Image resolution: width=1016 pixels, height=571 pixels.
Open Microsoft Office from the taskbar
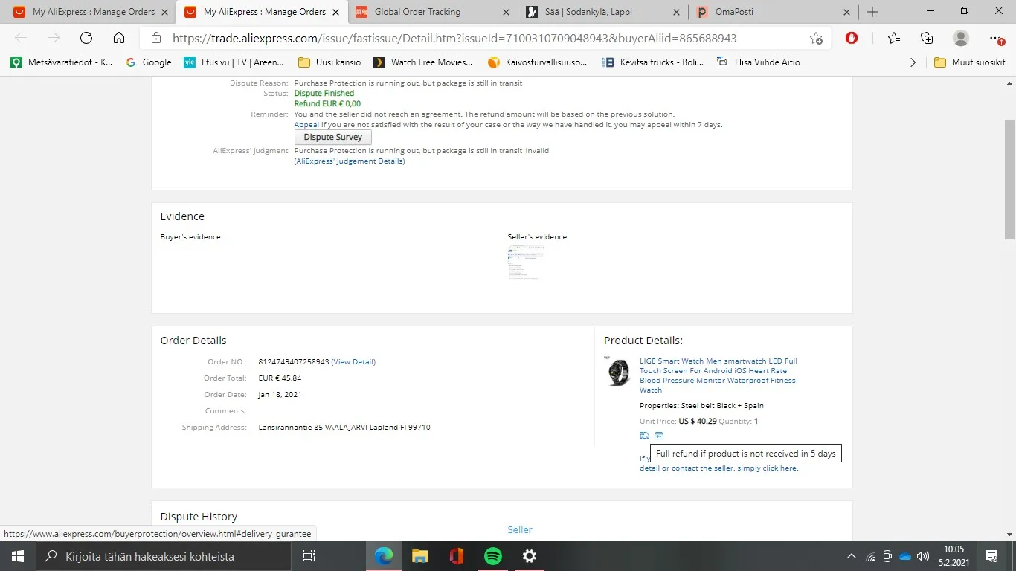coord(457,556)
